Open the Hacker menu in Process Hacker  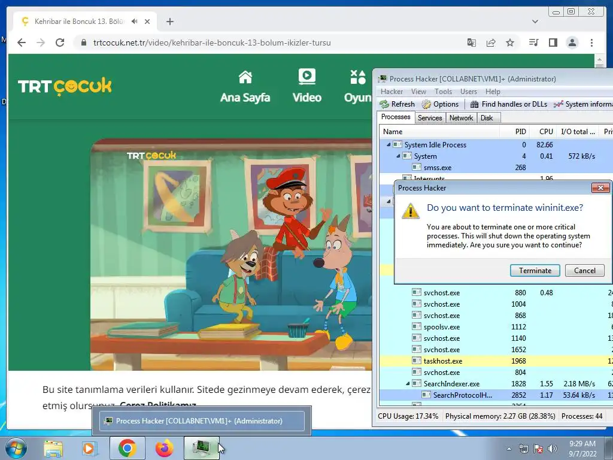click(392, 92)
